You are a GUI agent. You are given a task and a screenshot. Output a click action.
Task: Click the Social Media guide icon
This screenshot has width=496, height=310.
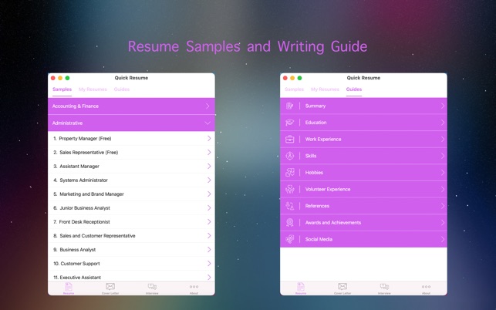click(x=290, y=240)
